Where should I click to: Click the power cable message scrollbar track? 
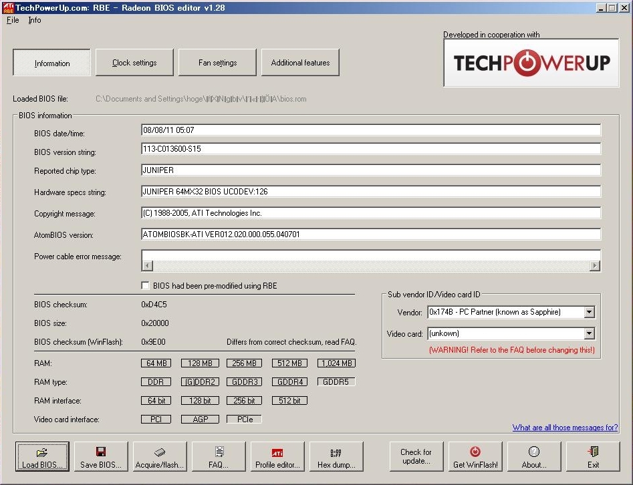click(x=371, y=265)
